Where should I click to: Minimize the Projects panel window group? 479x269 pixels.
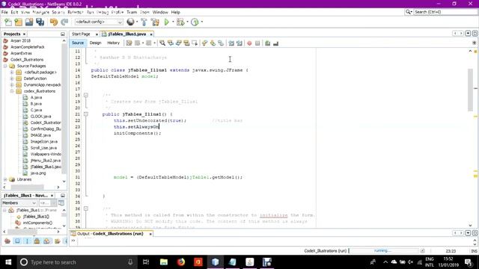[63, 34]
